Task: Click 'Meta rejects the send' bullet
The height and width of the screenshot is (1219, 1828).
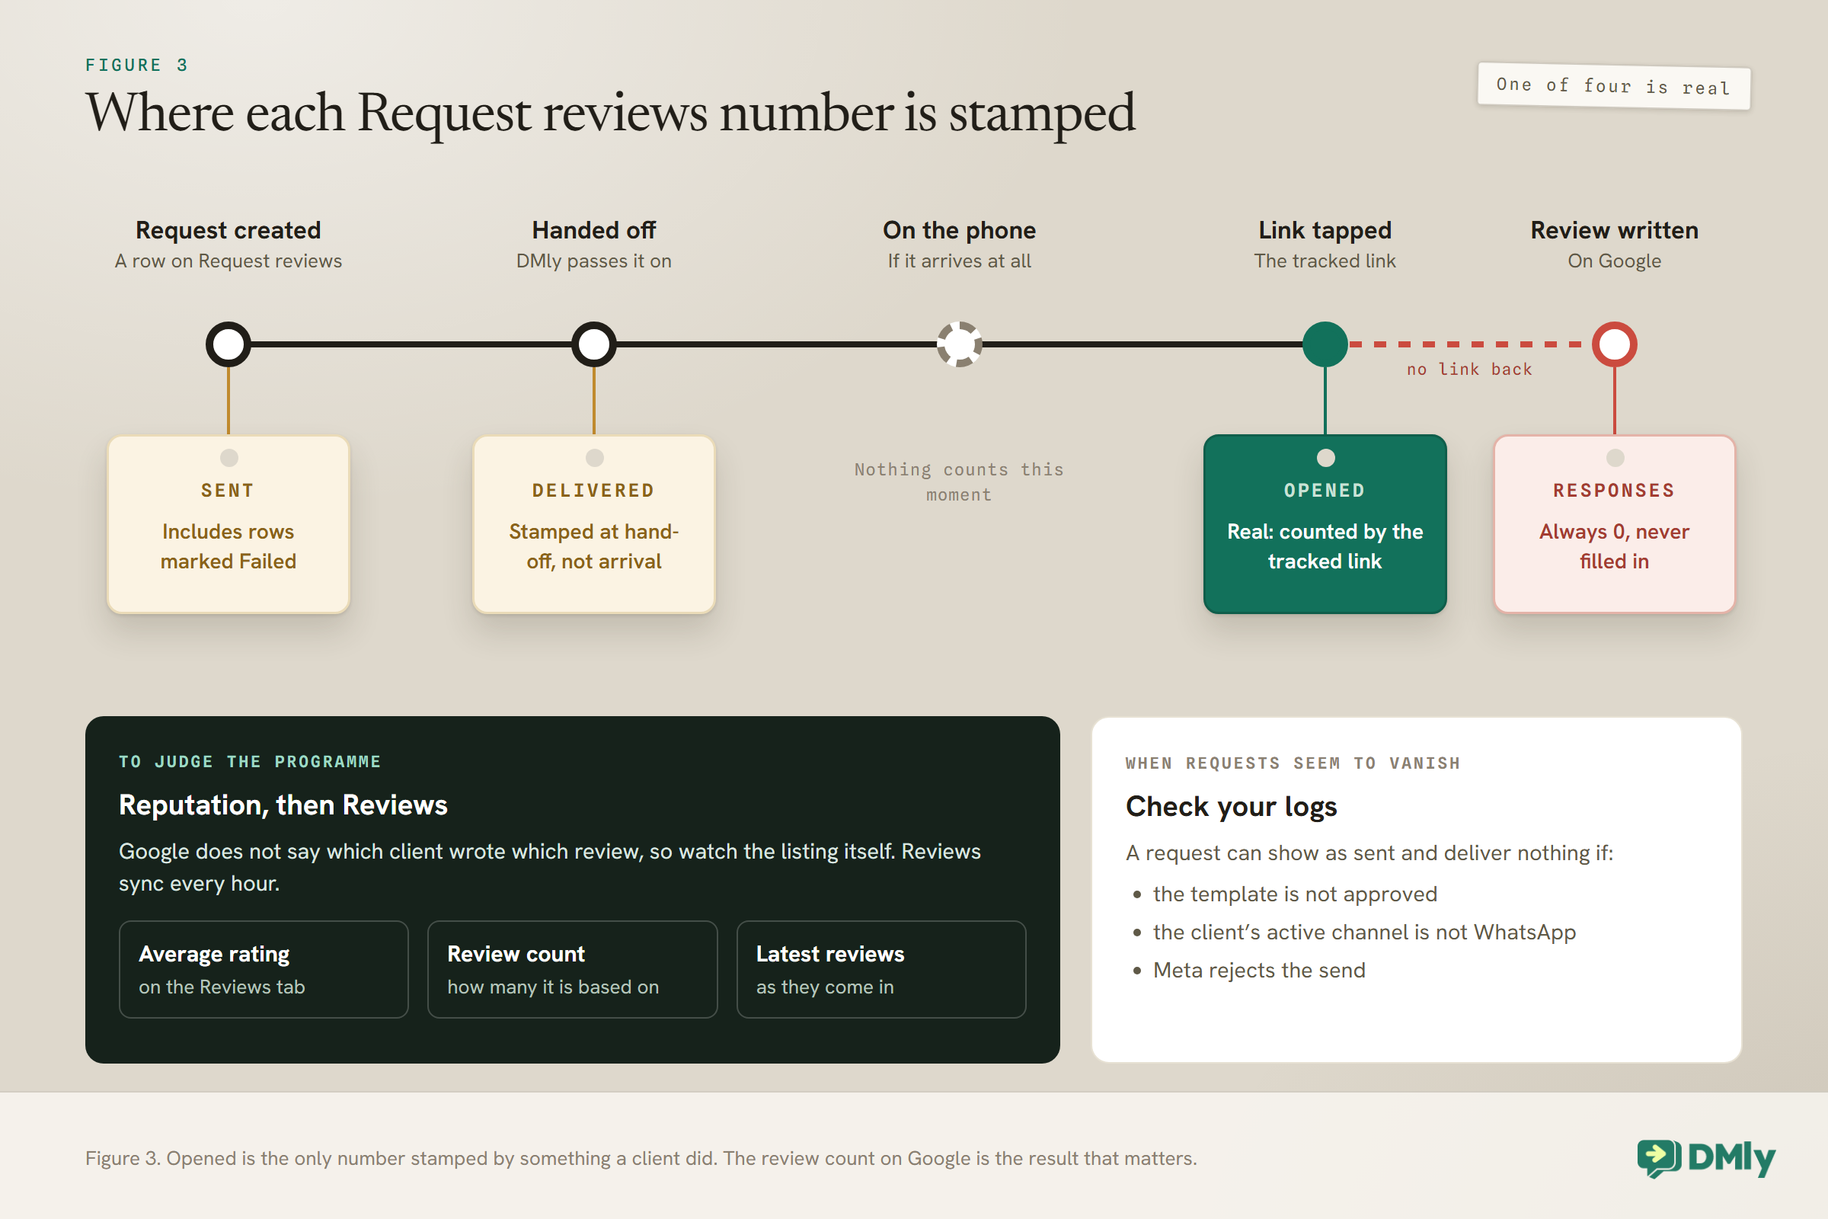Action: [x=1259, y=970]
